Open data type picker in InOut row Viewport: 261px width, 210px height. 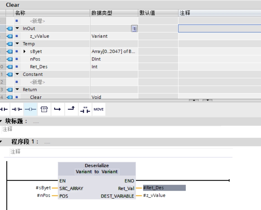pos(134,29)
